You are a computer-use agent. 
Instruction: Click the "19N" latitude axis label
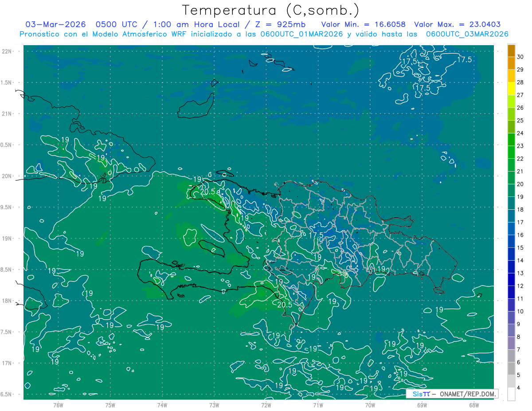(x=7, y=239)
